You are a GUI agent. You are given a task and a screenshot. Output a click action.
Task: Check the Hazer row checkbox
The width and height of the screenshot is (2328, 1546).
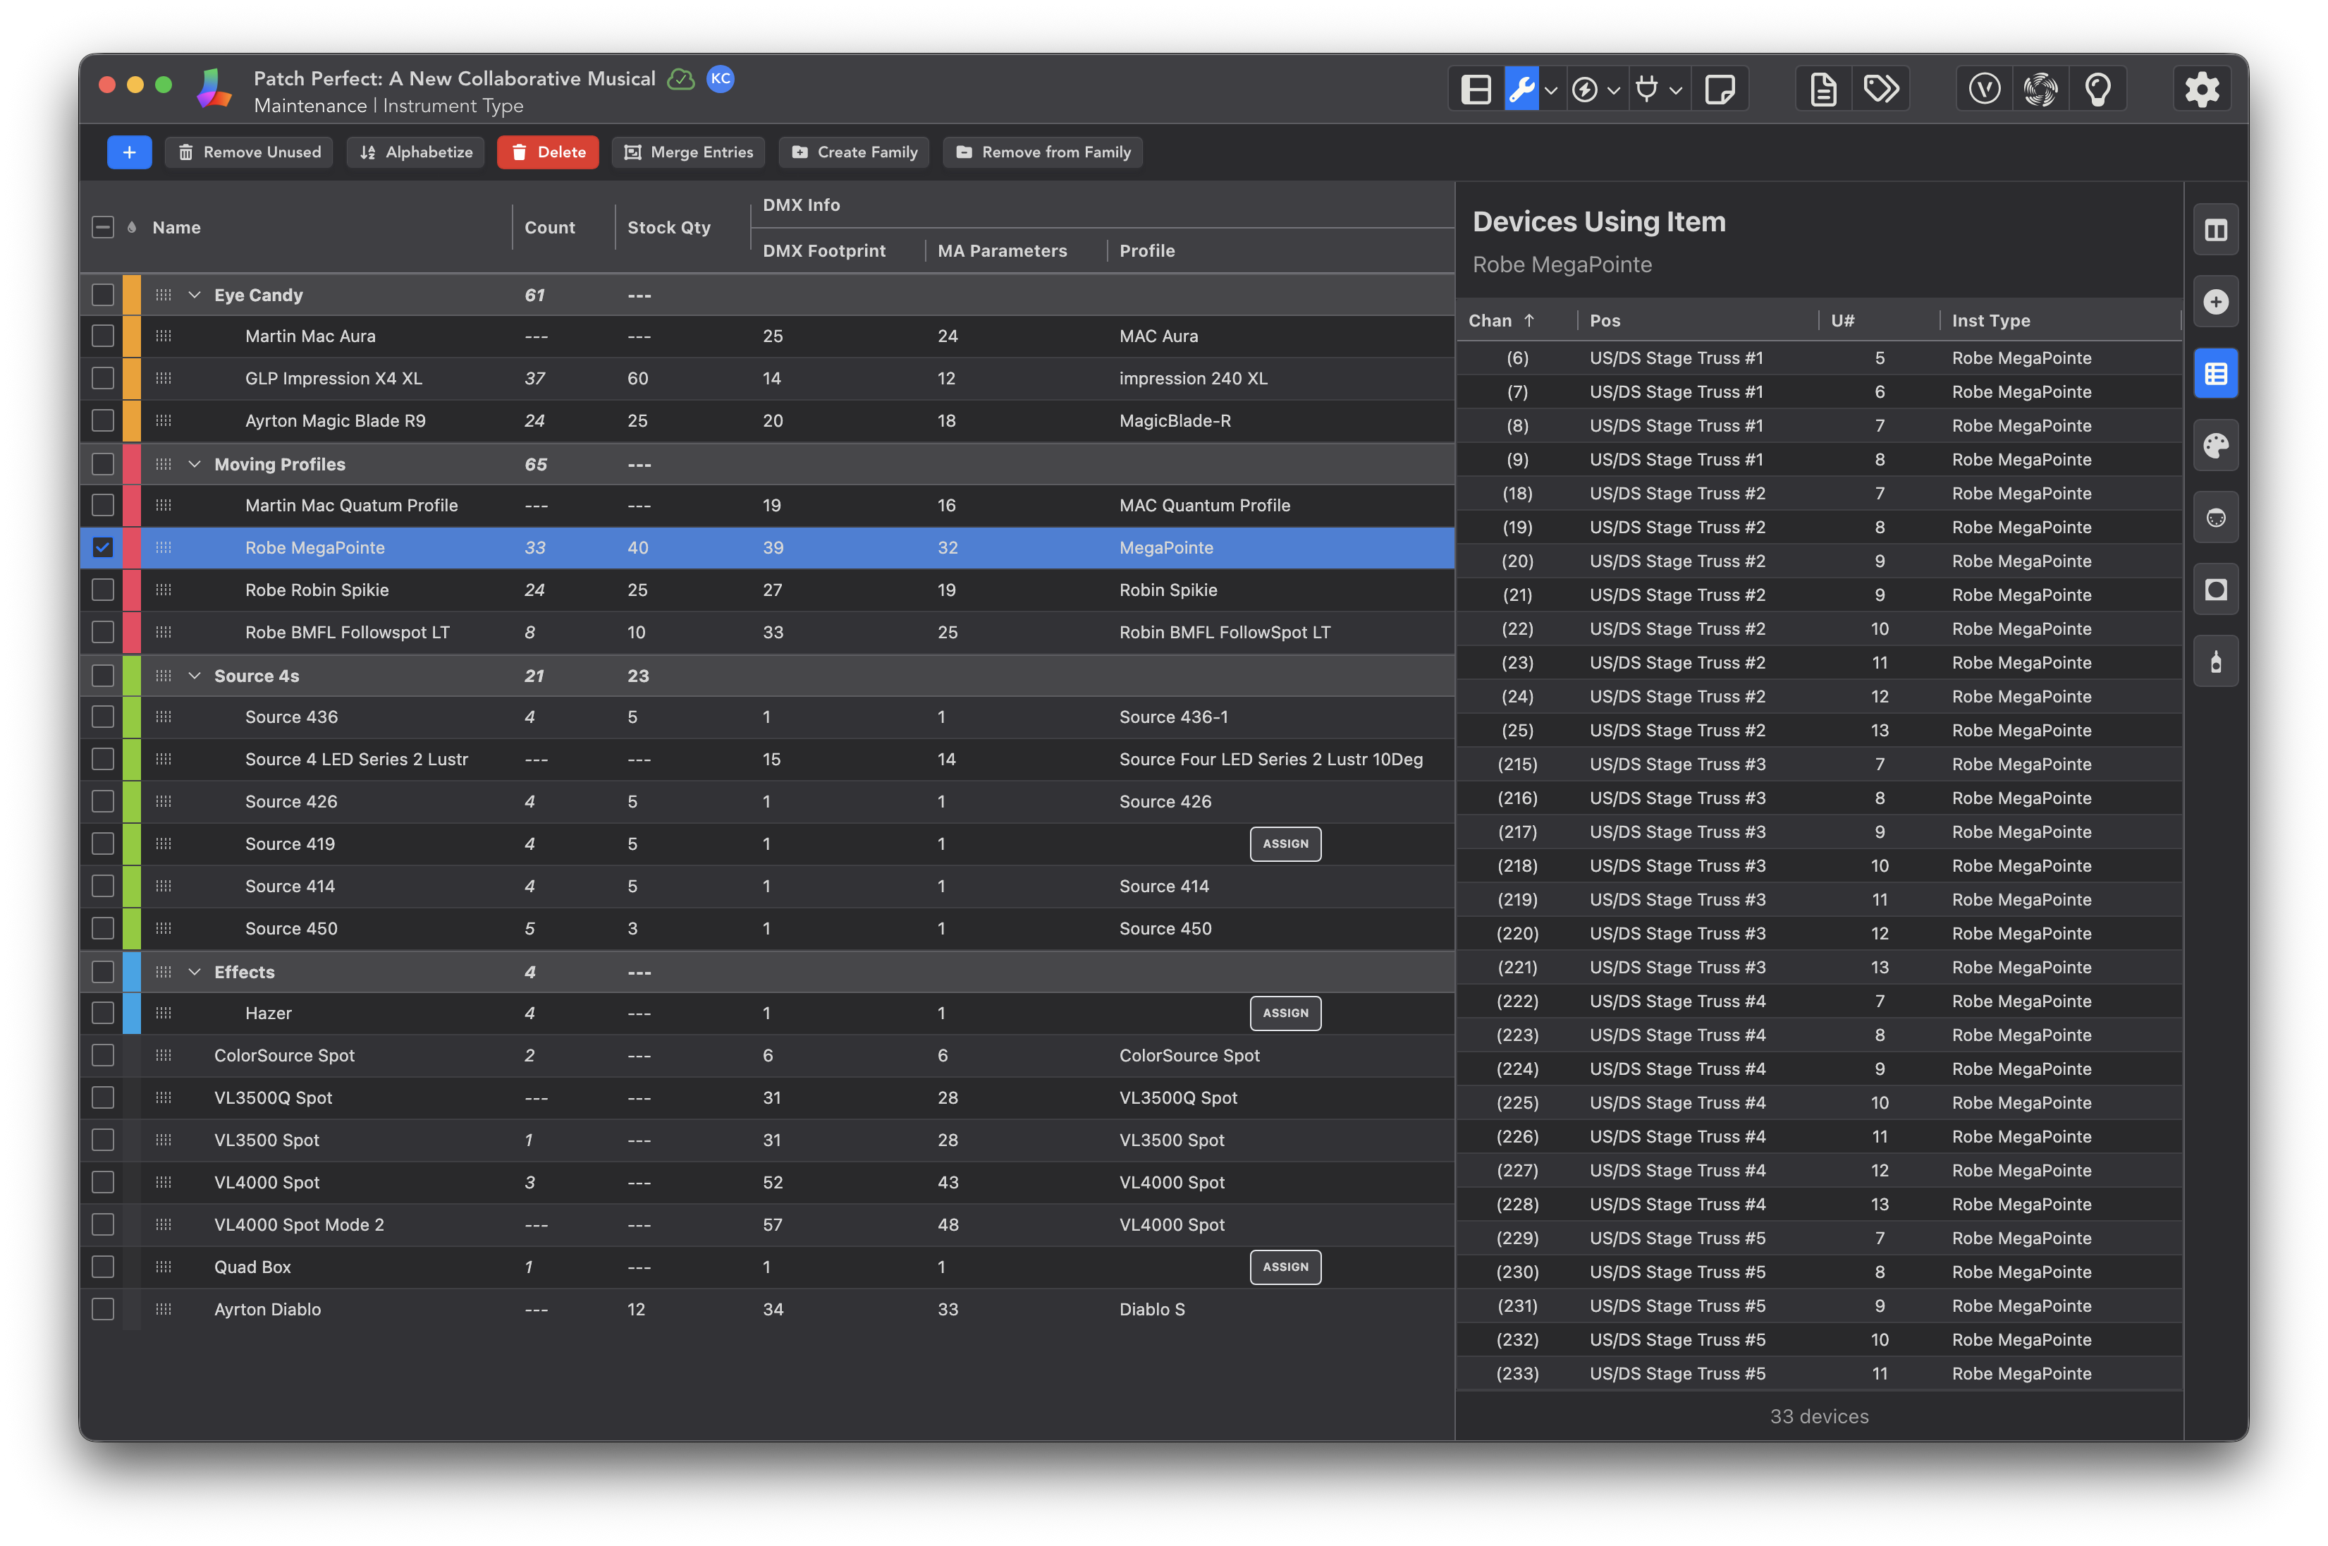tap(102, 1013)
